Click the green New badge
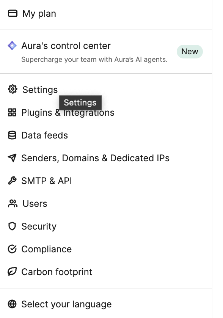This screenshot has height=318, width=223. 190,52
